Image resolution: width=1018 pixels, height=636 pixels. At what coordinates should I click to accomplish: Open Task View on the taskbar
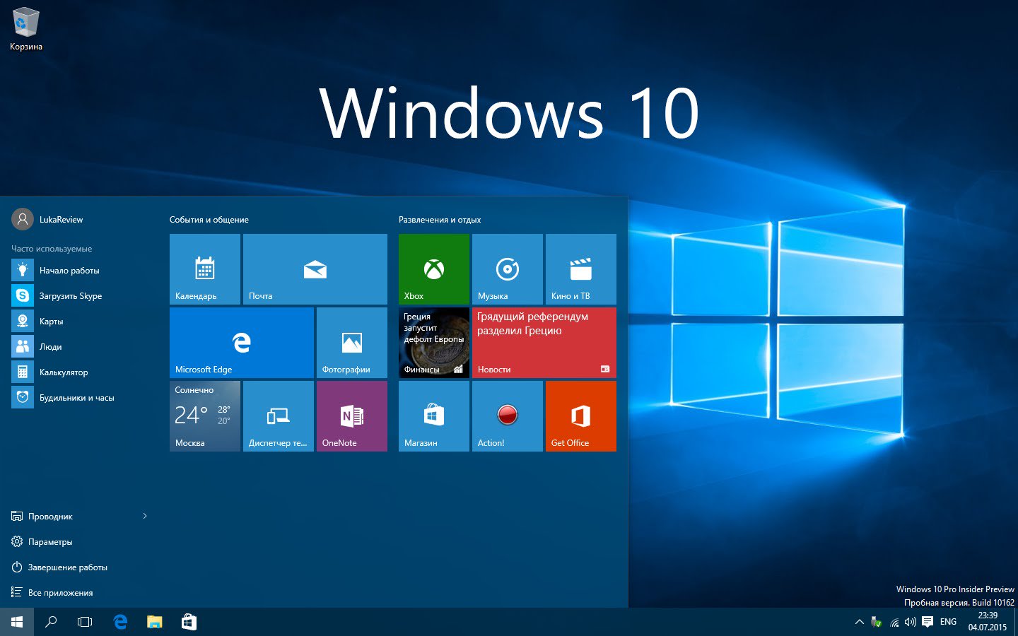coord(85,622)
